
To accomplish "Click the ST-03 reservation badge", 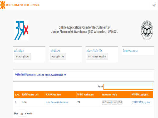I will [x=120, y=102].
